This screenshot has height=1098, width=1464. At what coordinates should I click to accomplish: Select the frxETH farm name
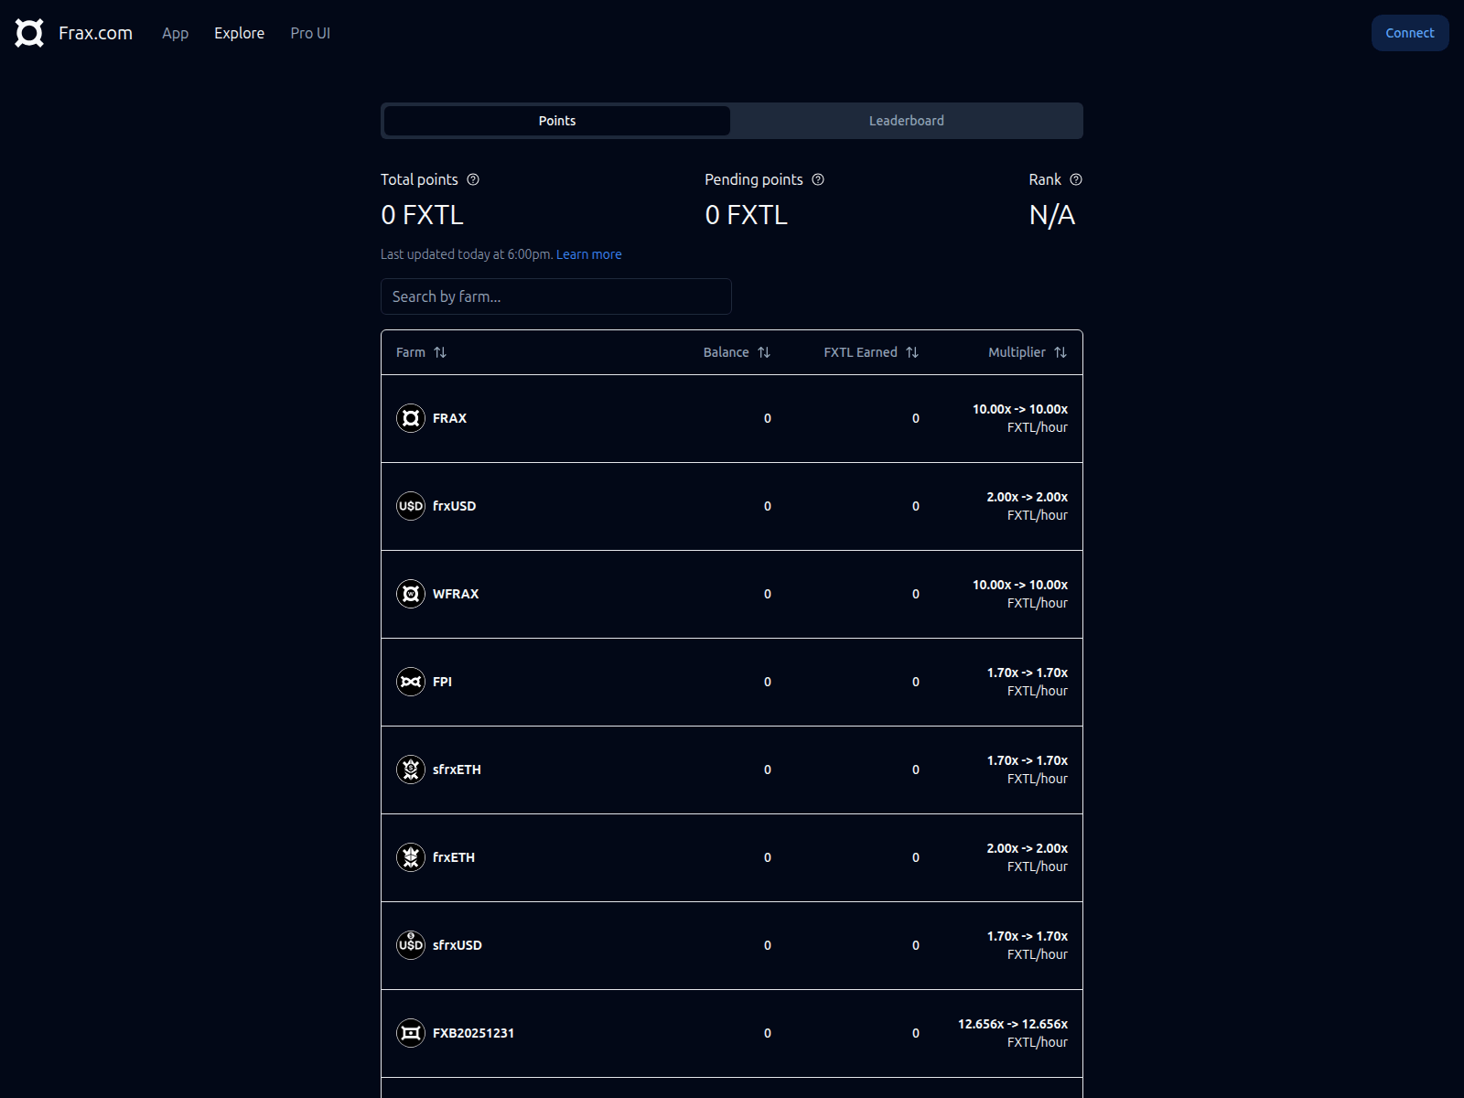[454, 857]
